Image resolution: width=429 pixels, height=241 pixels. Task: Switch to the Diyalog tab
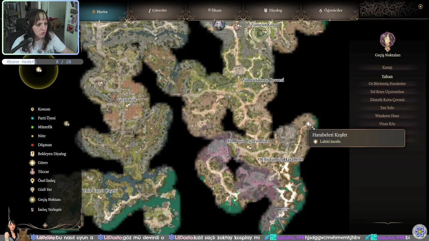[x=273, y=10]
